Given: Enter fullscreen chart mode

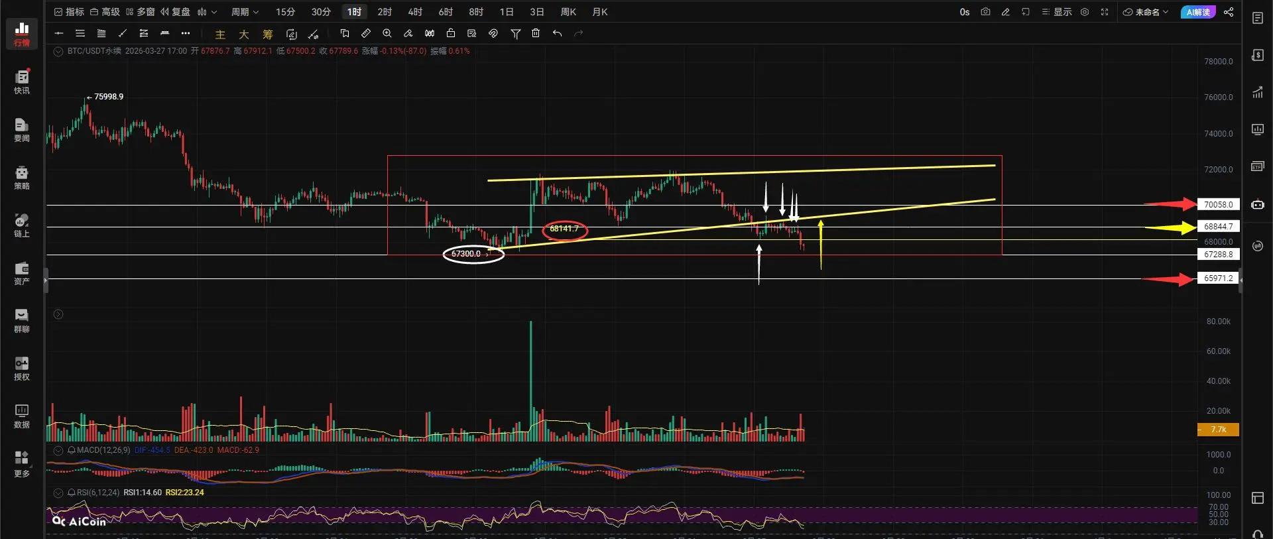Looking at the screenshot, I should coord(1105,12).
